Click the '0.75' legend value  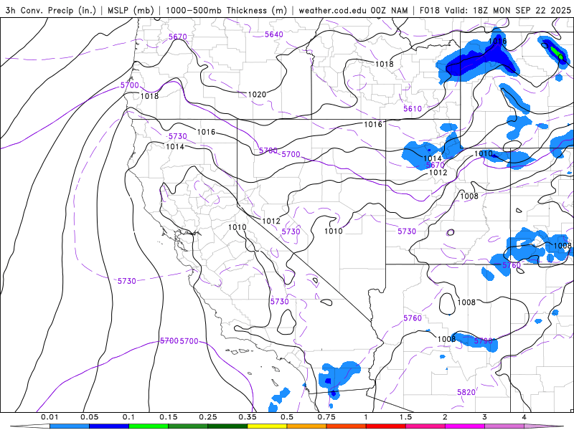point(326,417)
